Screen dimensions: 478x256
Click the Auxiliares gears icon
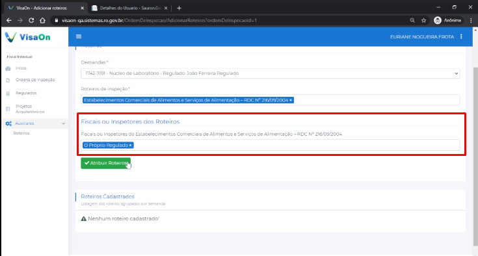tap(8, 123)
